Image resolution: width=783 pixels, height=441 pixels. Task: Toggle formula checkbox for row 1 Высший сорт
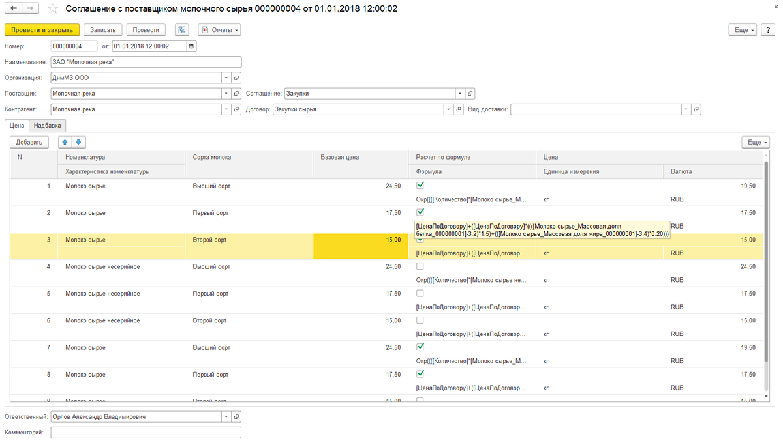click(x=420, y=186)
